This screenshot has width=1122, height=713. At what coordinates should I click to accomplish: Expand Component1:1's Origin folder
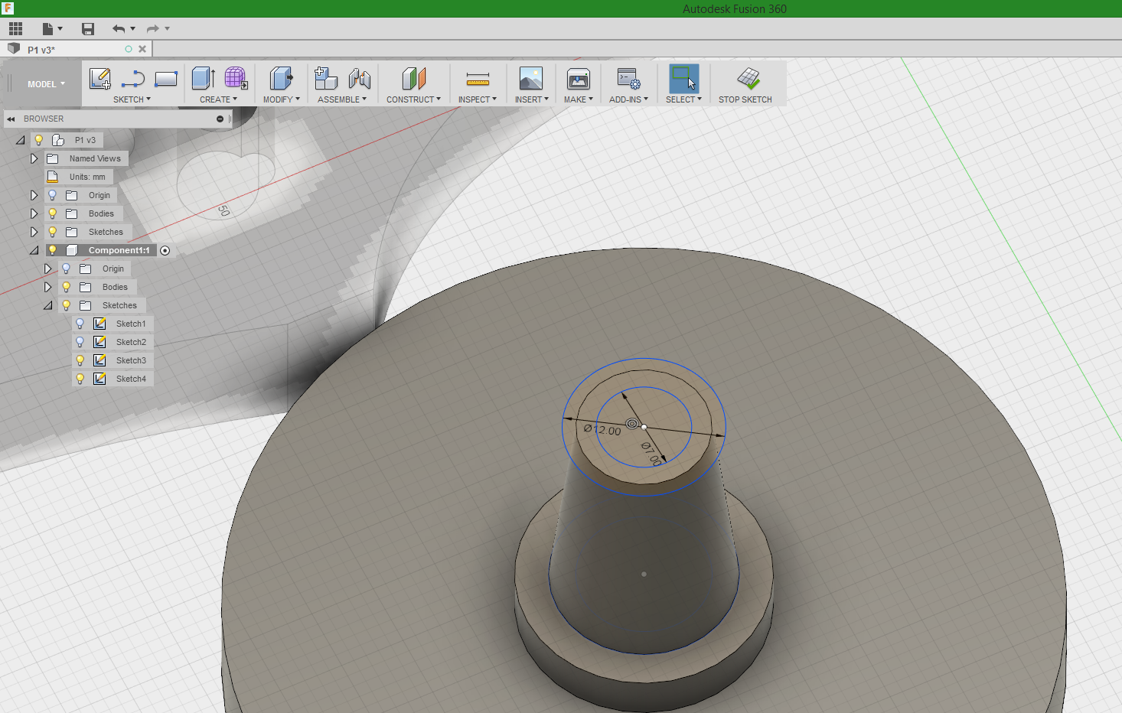point(47,269)
